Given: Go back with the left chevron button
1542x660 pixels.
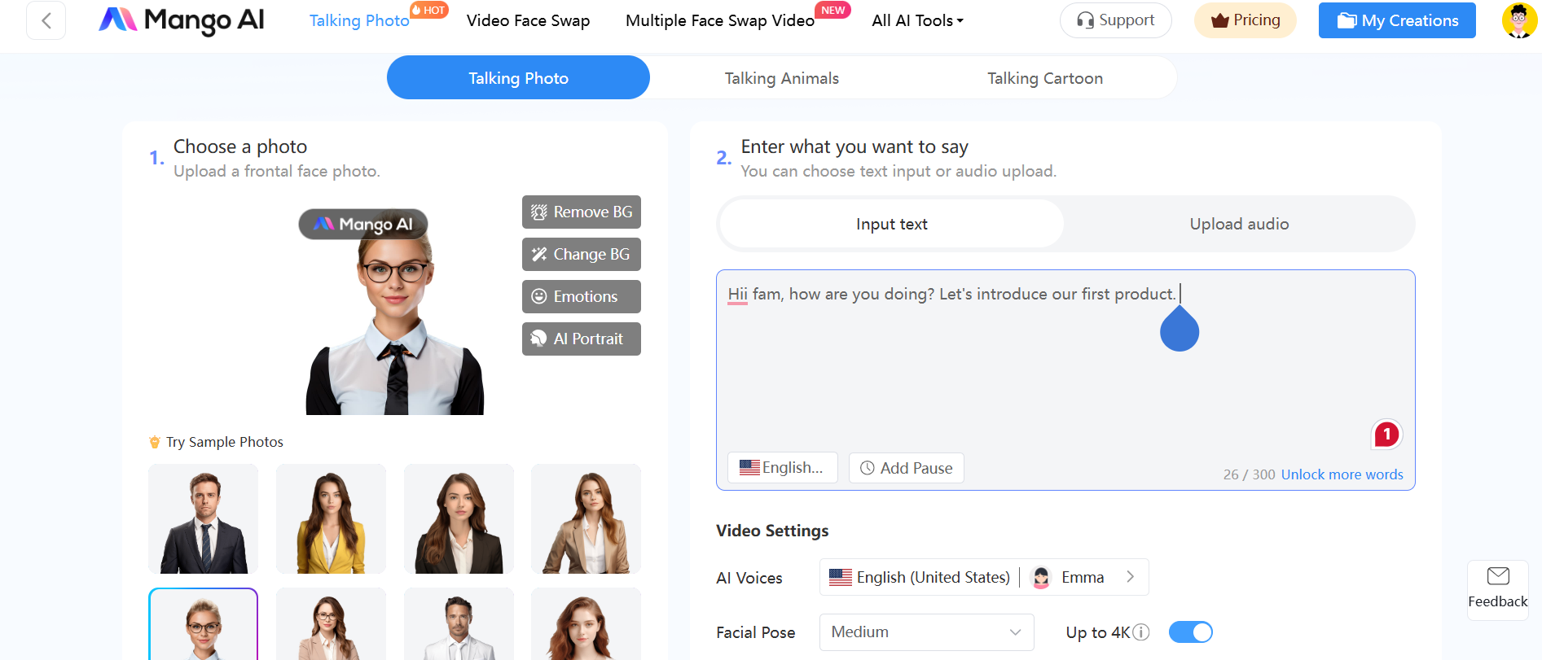Looking at the screenshot, I should 46,20.
